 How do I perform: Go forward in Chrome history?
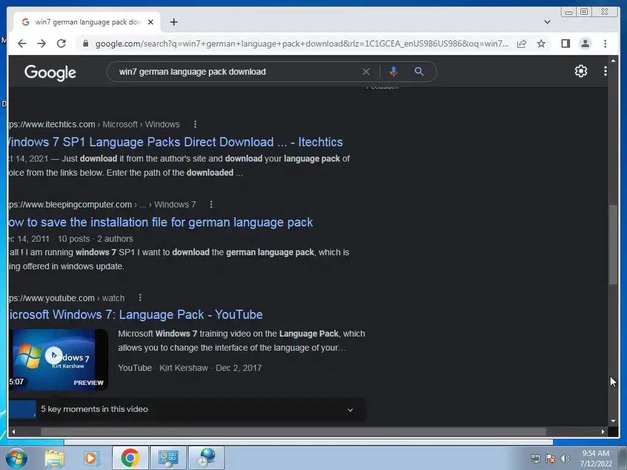click(x=42, y=43)
